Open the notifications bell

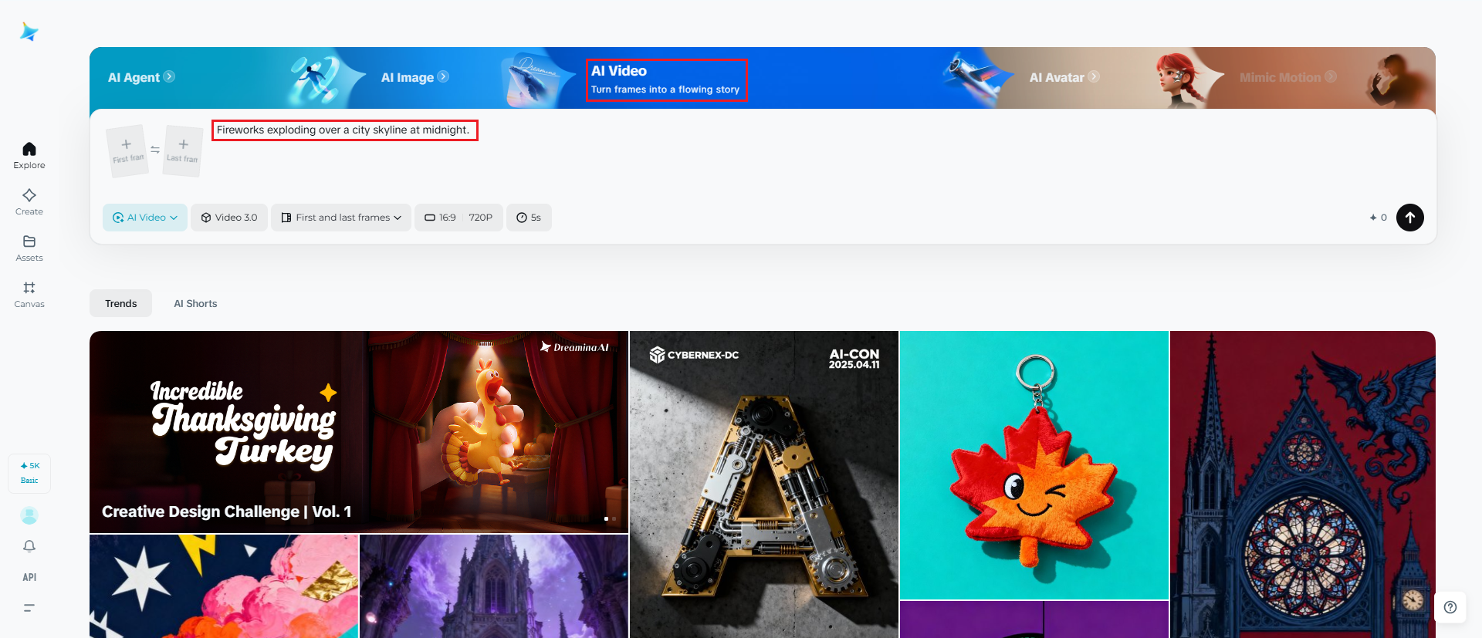click(x=29, y=546)
